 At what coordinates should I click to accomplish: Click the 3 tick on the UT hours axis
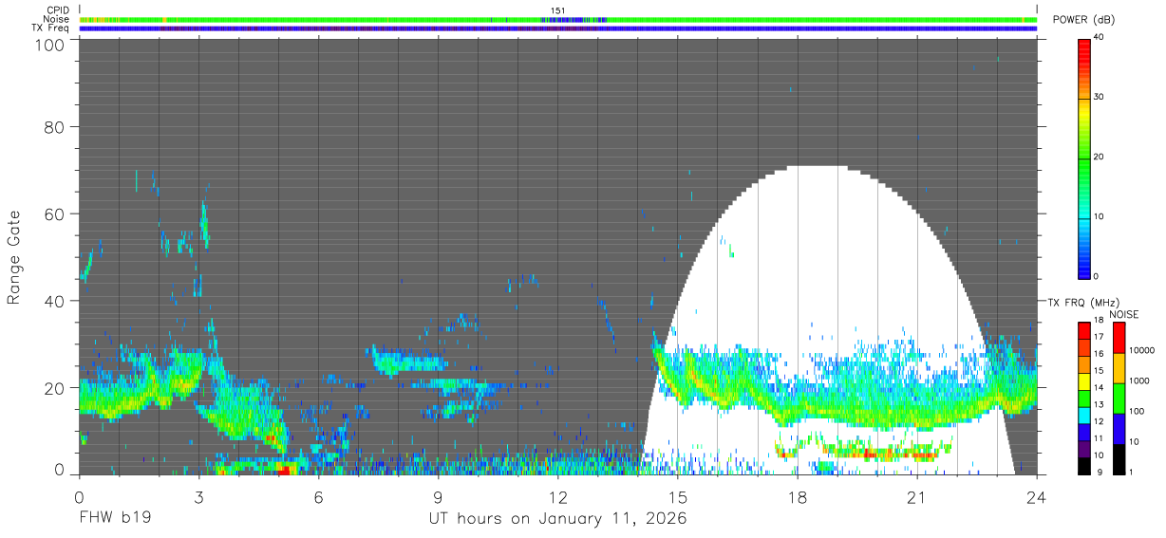click(x=198, y=497)
